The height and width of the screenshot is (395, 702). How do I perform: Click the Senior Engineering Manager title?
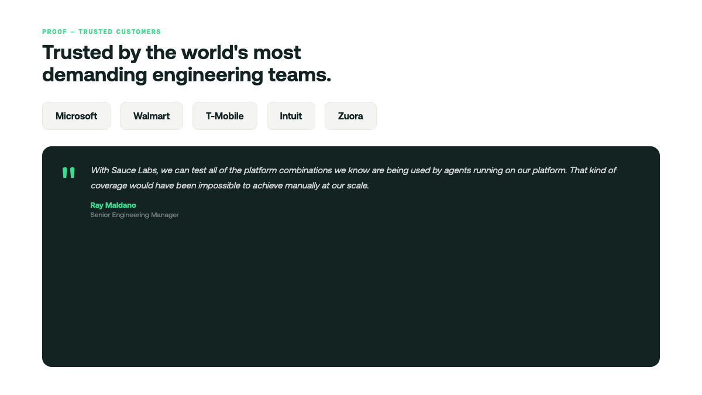pyautogui.click(x=135, y=215)
